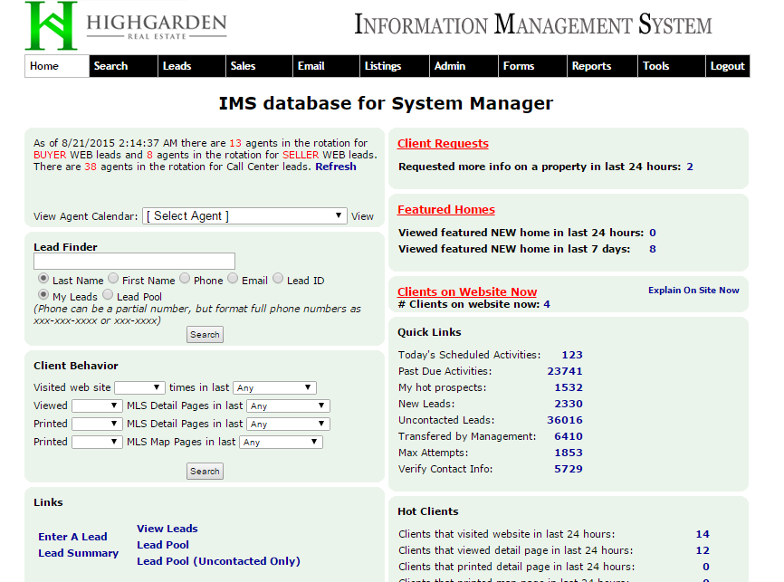
Task: Open the 'times in last' period dropdown
Action: tap(274, 387)
